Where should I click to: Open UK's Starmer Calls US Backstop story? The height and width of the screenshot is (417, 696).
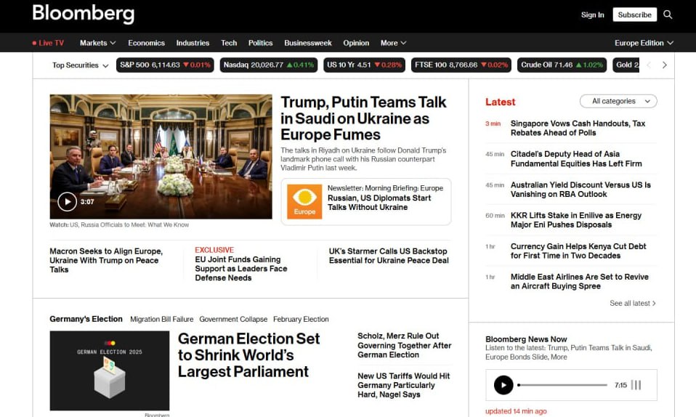[389, 256]
